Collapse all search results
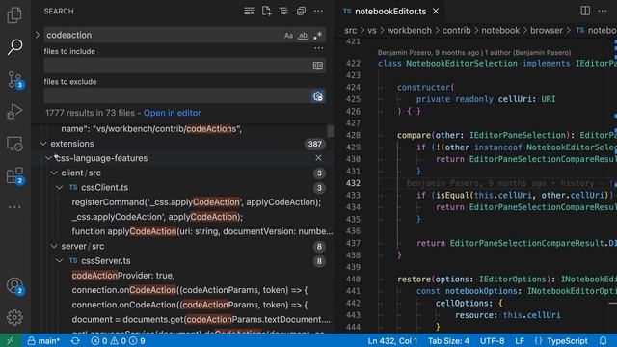The width and height of the screenshot is (617, 347). [x=301, y=11]
